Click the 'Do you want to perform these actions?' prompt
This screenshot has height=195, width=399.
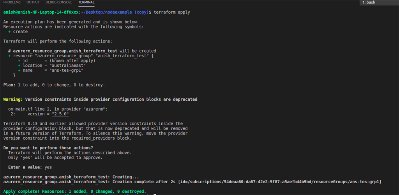[x=48, y=148]
